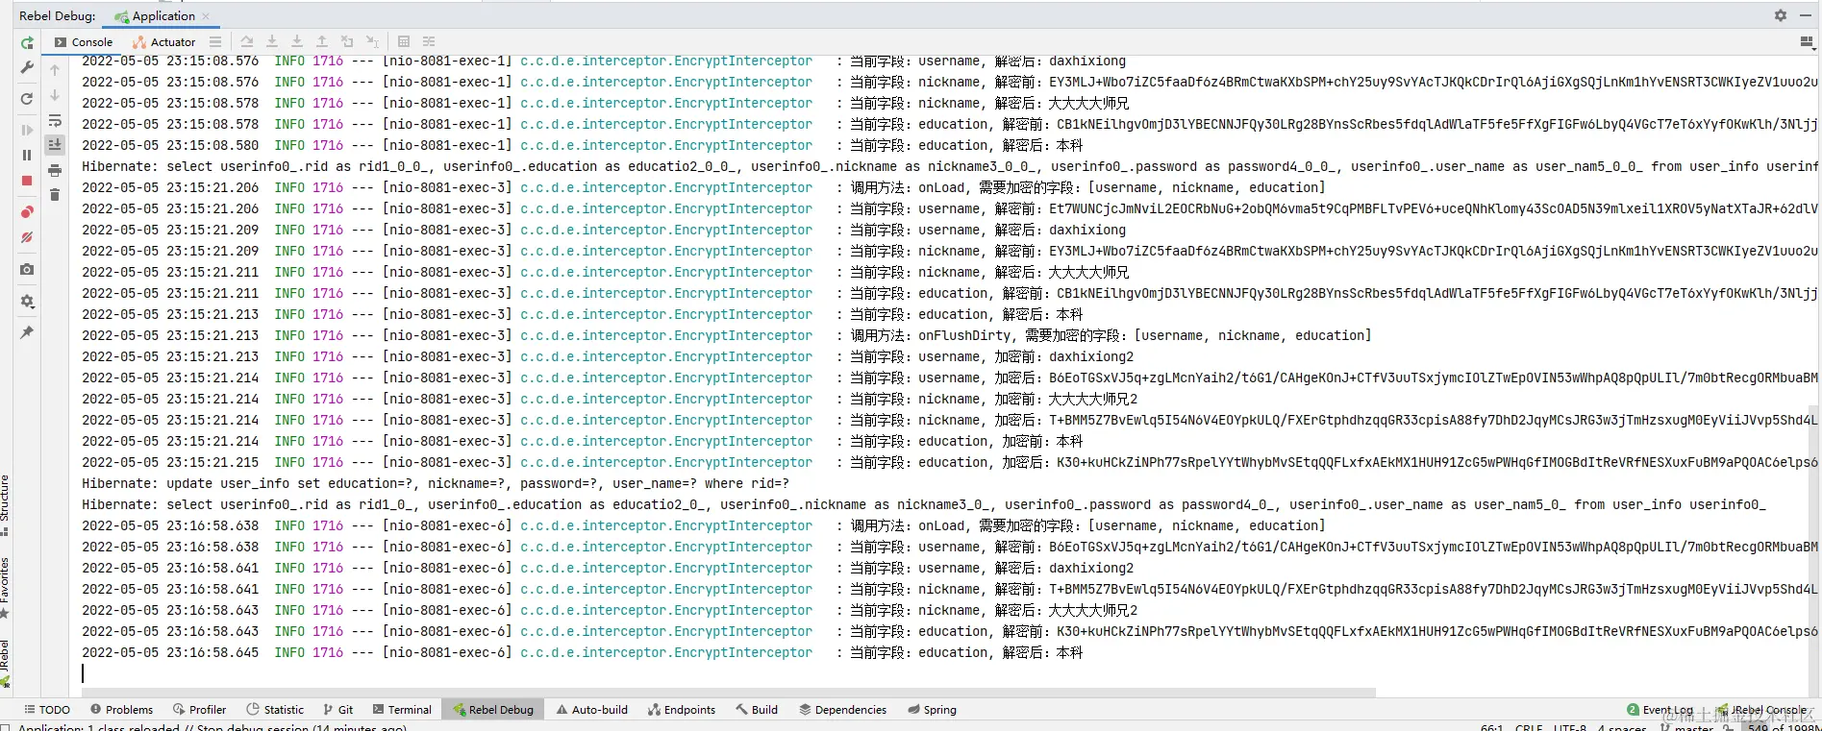Screen dimensions: 1822x731
Task: Hide the debug tool window (minimize dash)
Action: click(1806, 15)
